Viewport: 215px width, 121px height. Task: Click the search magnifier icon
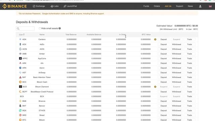click(x=18, y=29)
